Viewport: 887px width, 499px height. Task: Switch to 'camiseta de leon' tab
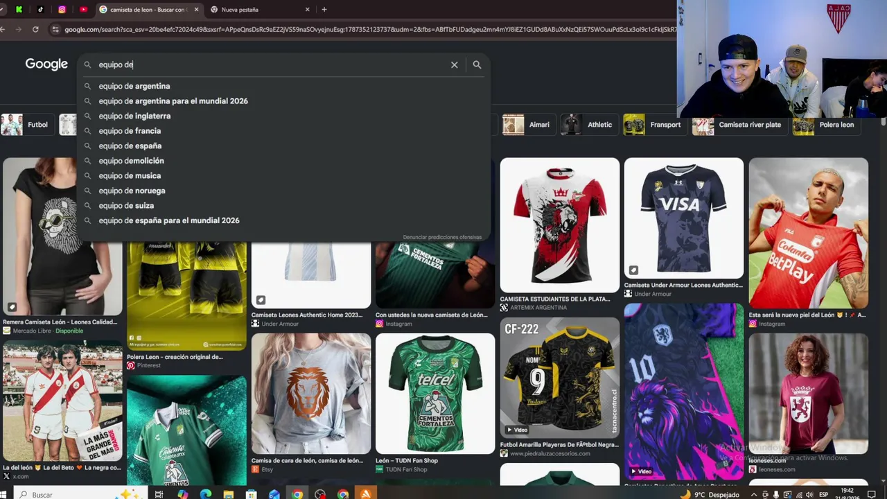(x=149, y=10)
